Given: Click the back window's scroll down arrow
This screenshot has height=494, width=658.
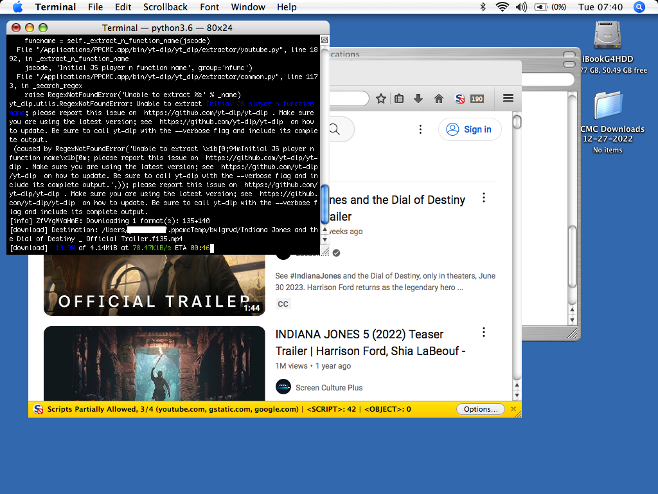Looking at the screenshot, I should click(572, 320).
